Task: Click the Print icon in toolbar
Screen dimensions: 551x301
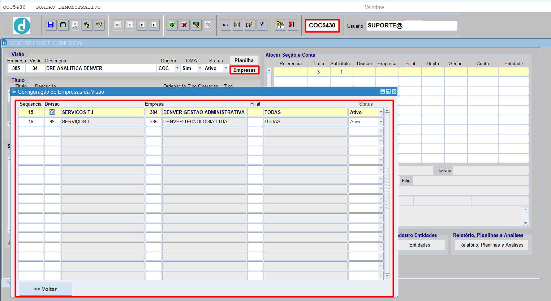Action: tap(75, 25)
